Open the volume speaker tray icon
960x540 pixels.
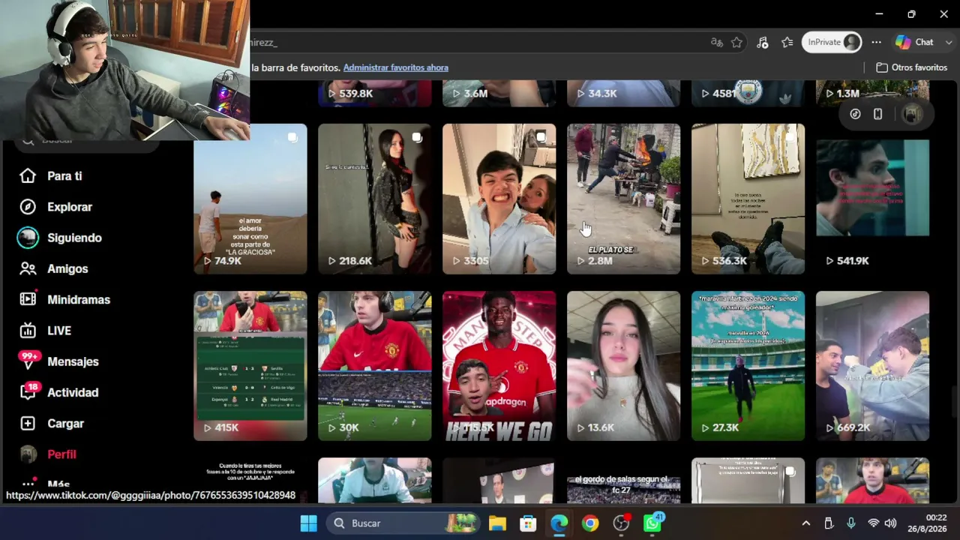coord(890,523)
